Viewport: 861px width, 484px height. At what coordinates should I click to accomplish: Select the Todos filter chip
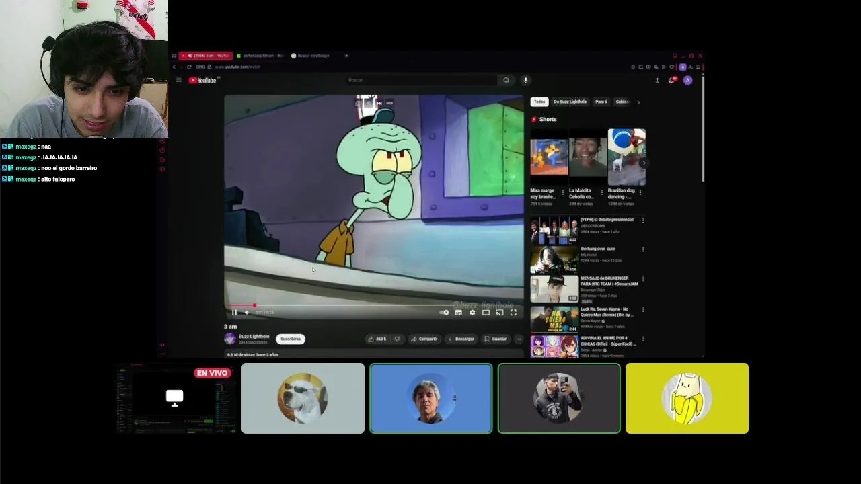[x=539, y=102]
